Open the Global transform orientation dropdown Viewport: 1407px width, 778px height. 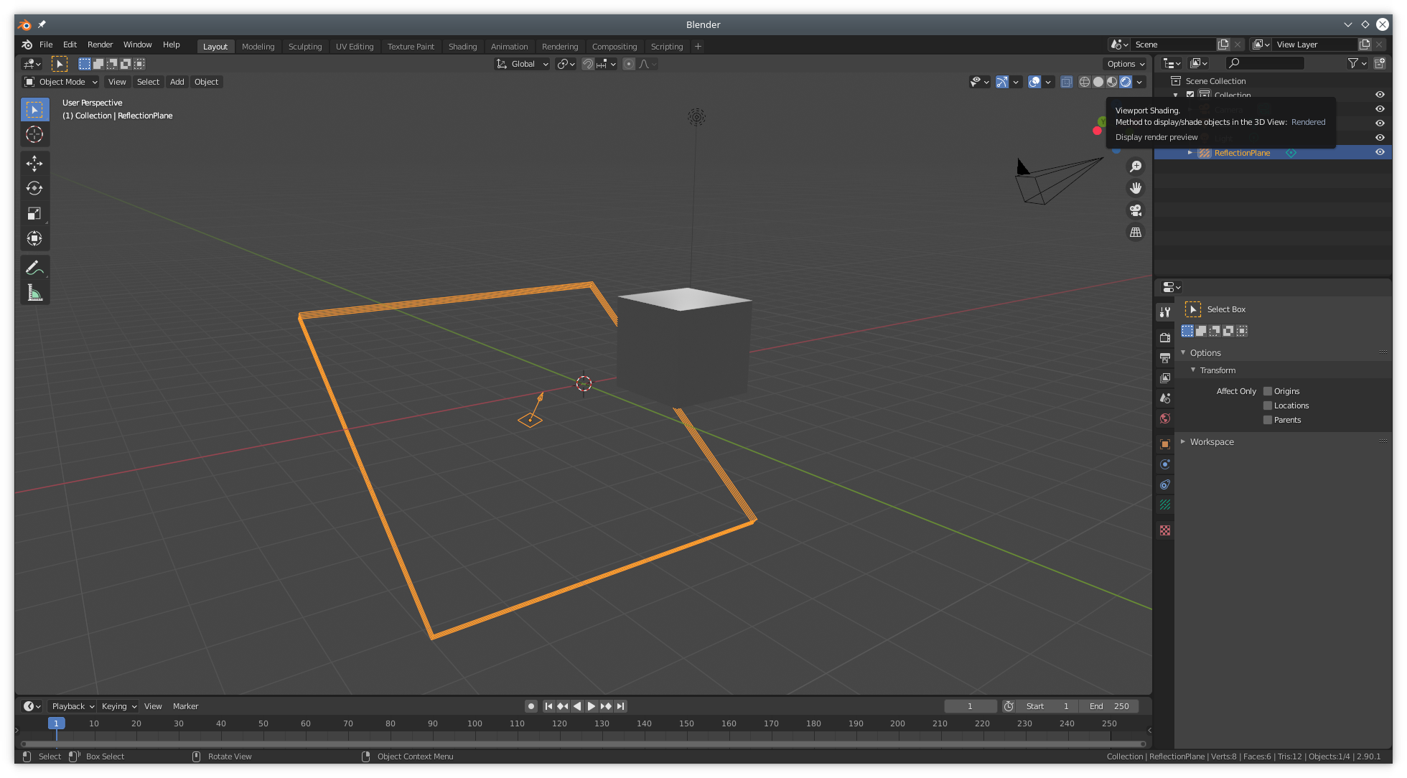pyautogui.click(x=523, y=64)
